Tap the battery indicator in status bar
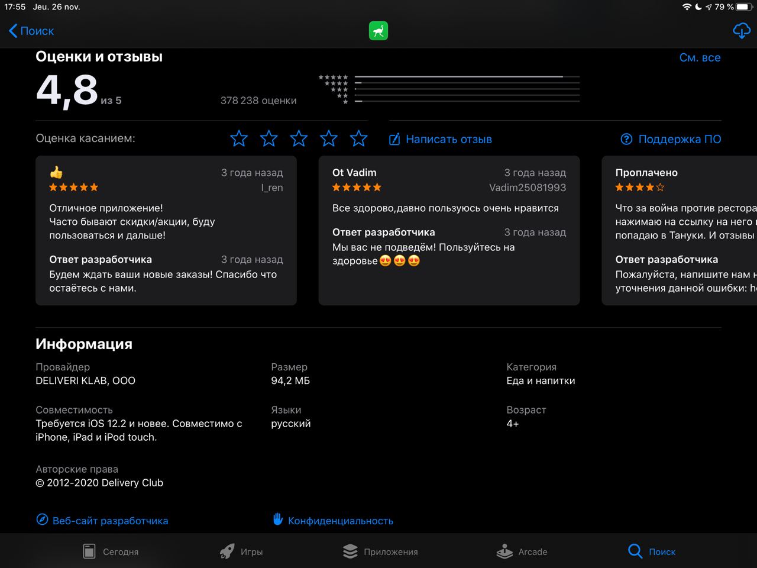 [743, 7]
